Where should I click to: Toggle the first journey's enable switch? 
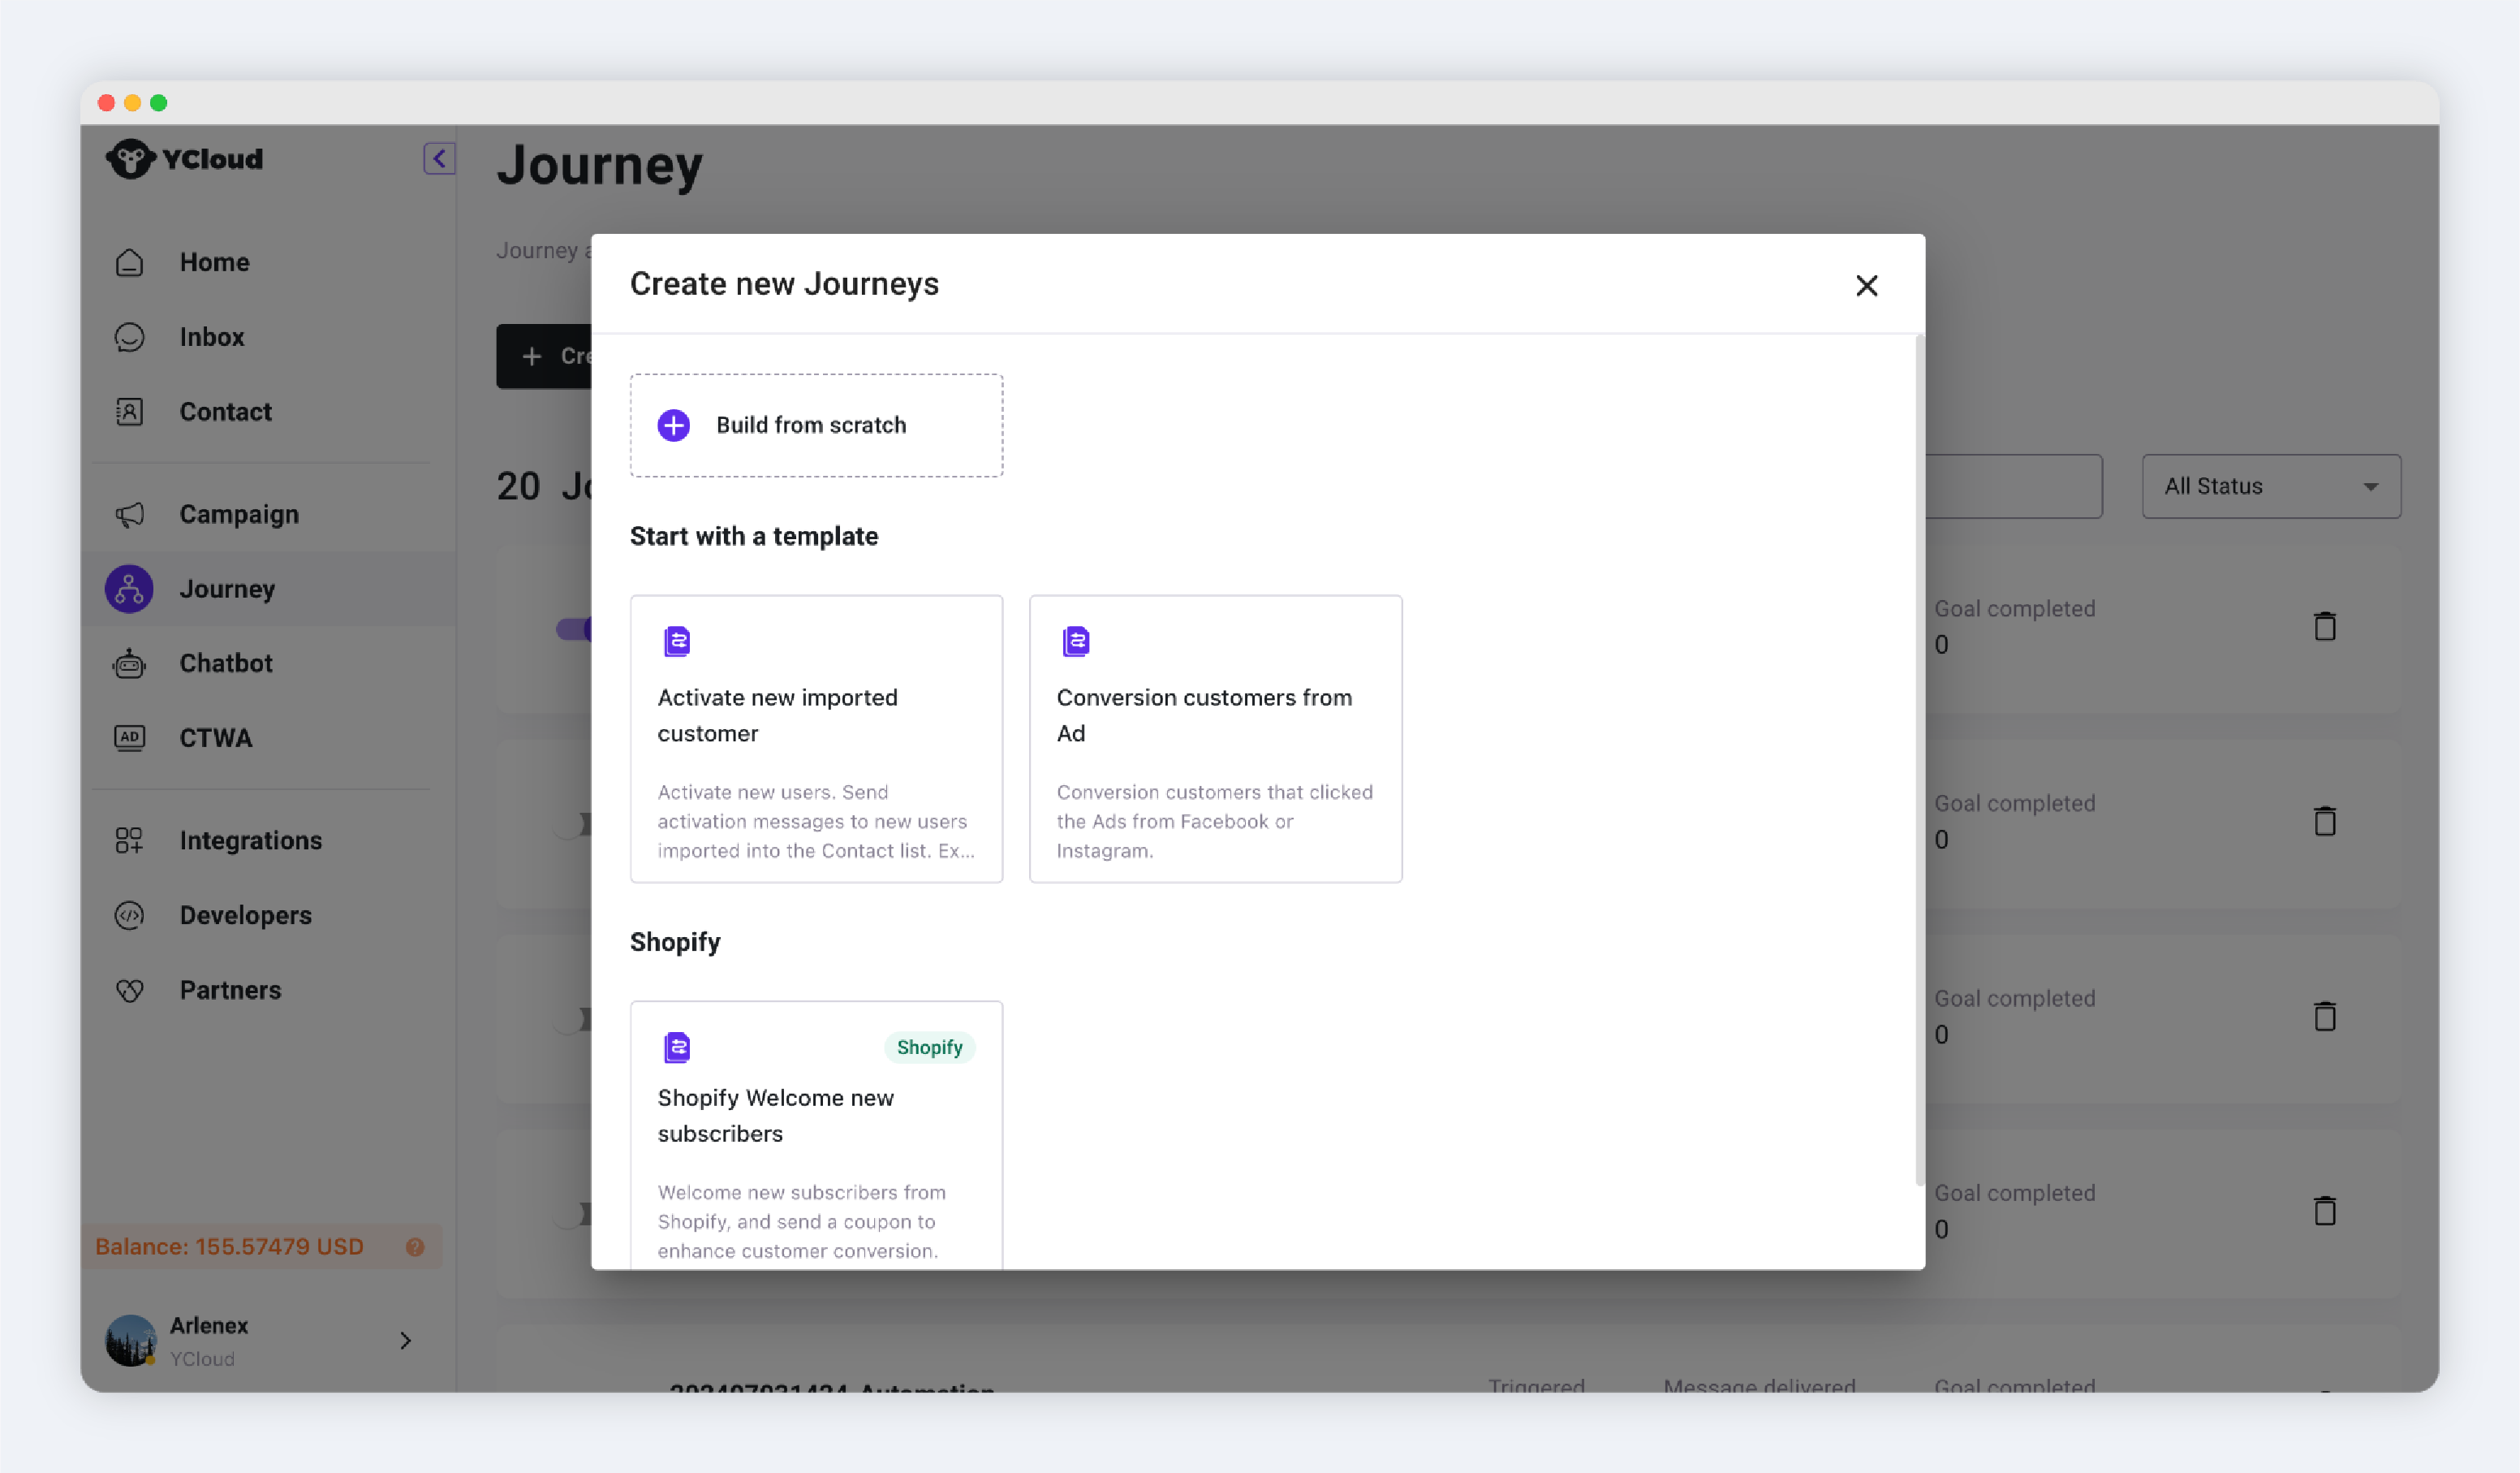tap(574, 629)
